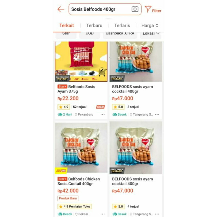217x217 pixels.
Task: Select the Terkait tab
Action: 66,25
